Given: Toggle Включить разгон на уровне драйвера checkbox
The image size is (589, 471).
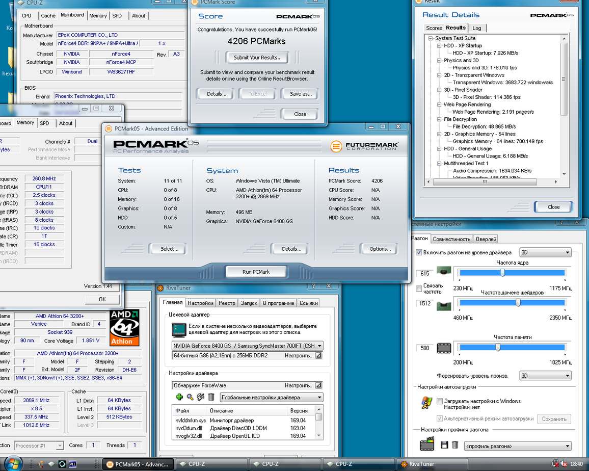Looking at the screenshot, I should (x=419, y=252).
